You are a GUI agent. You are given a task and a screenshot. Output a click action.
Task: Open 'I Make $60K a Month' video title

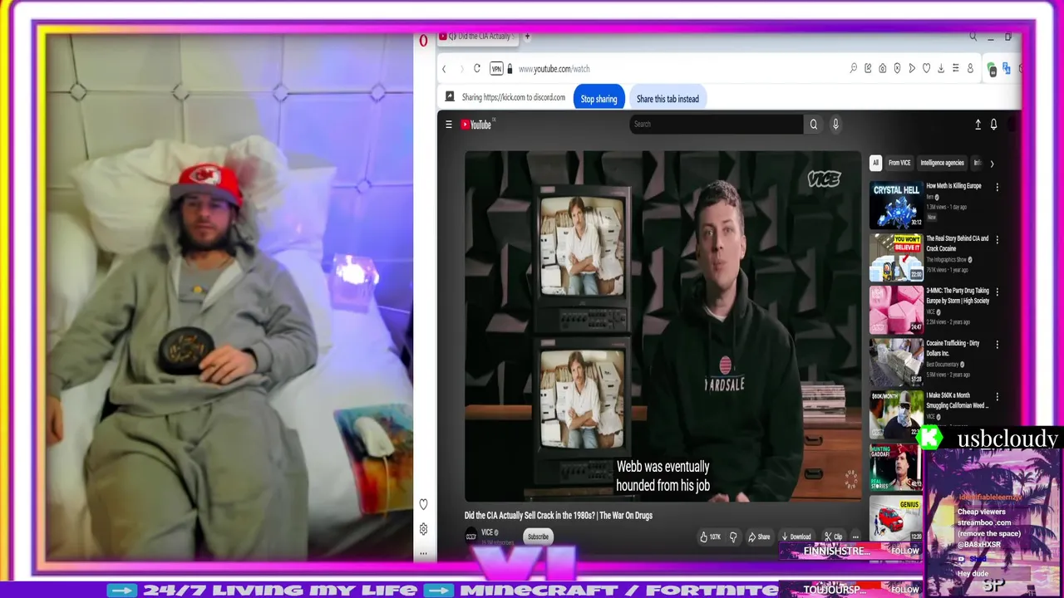coord(957,400)
